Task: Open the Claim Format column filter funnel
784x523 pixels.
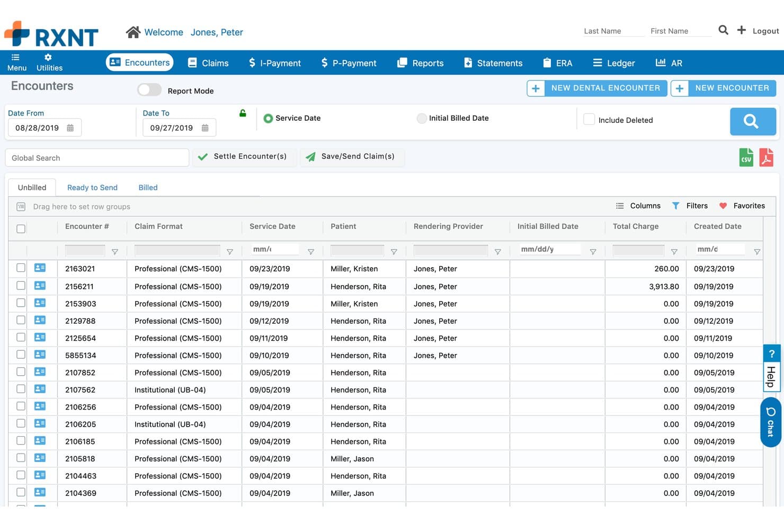Action: click(x=230, y=252)
